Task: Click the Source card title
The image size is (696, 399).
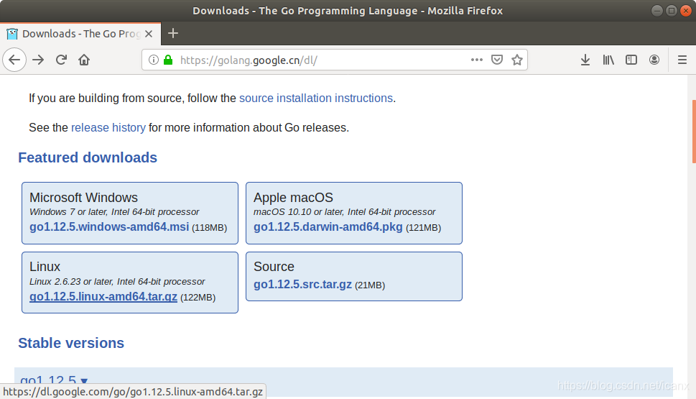Action: pyautogui.click(x=274, y=267)
